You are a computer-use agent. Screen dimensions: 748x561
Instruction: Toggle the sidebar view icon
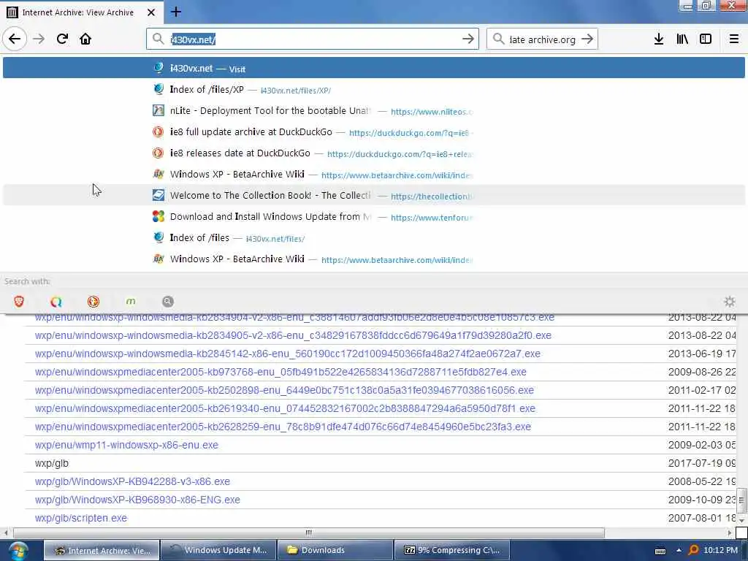[706, 39]
